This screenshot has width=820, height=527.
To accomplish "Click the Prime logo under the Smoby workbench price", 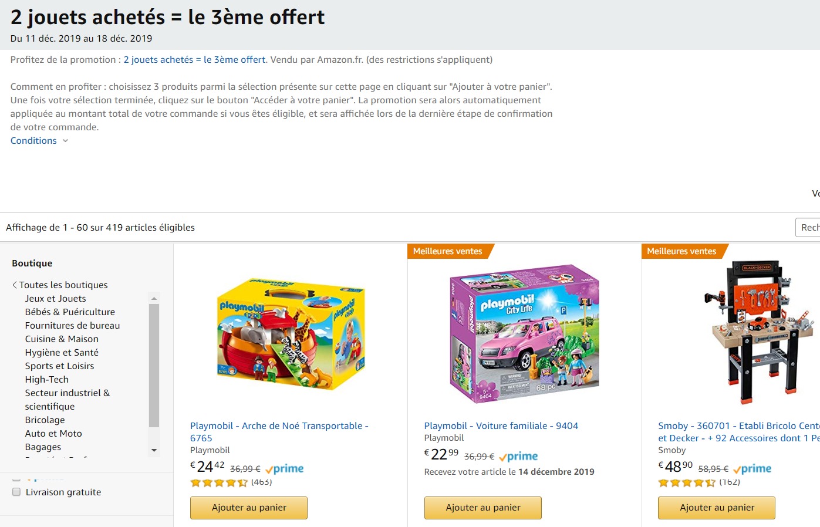I will (752, 469).
